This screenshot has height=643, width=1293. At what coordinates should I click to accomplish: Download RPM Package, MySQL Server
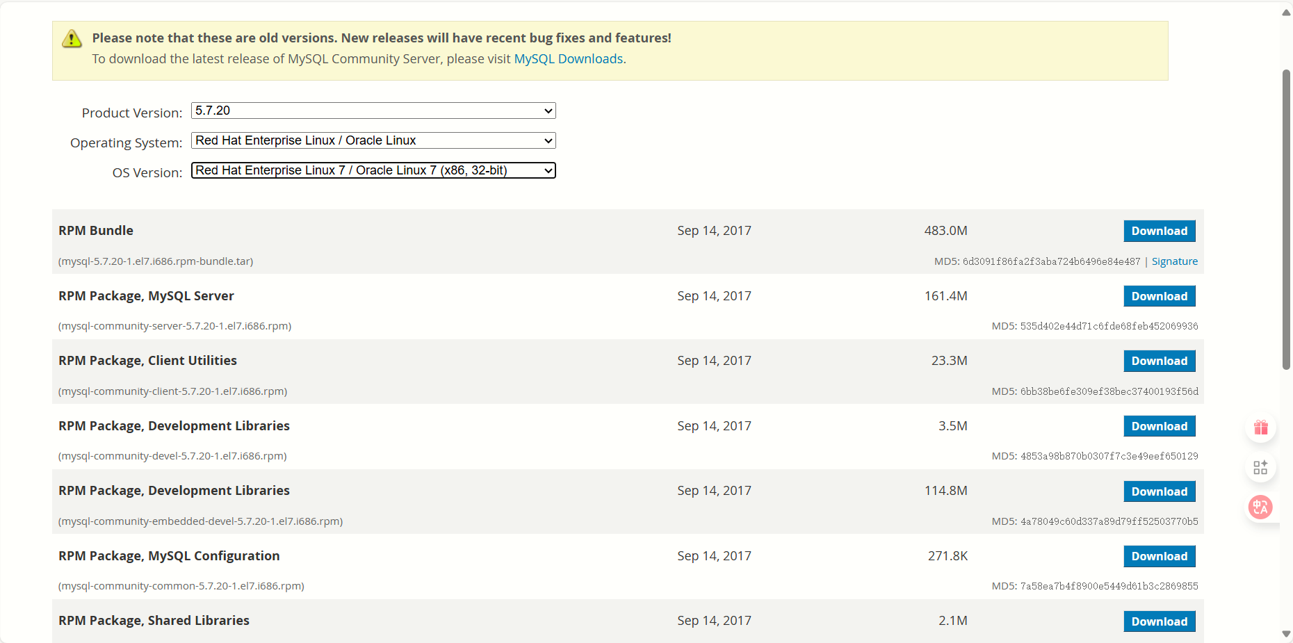pyautogui.click(x=1160, y=296)
